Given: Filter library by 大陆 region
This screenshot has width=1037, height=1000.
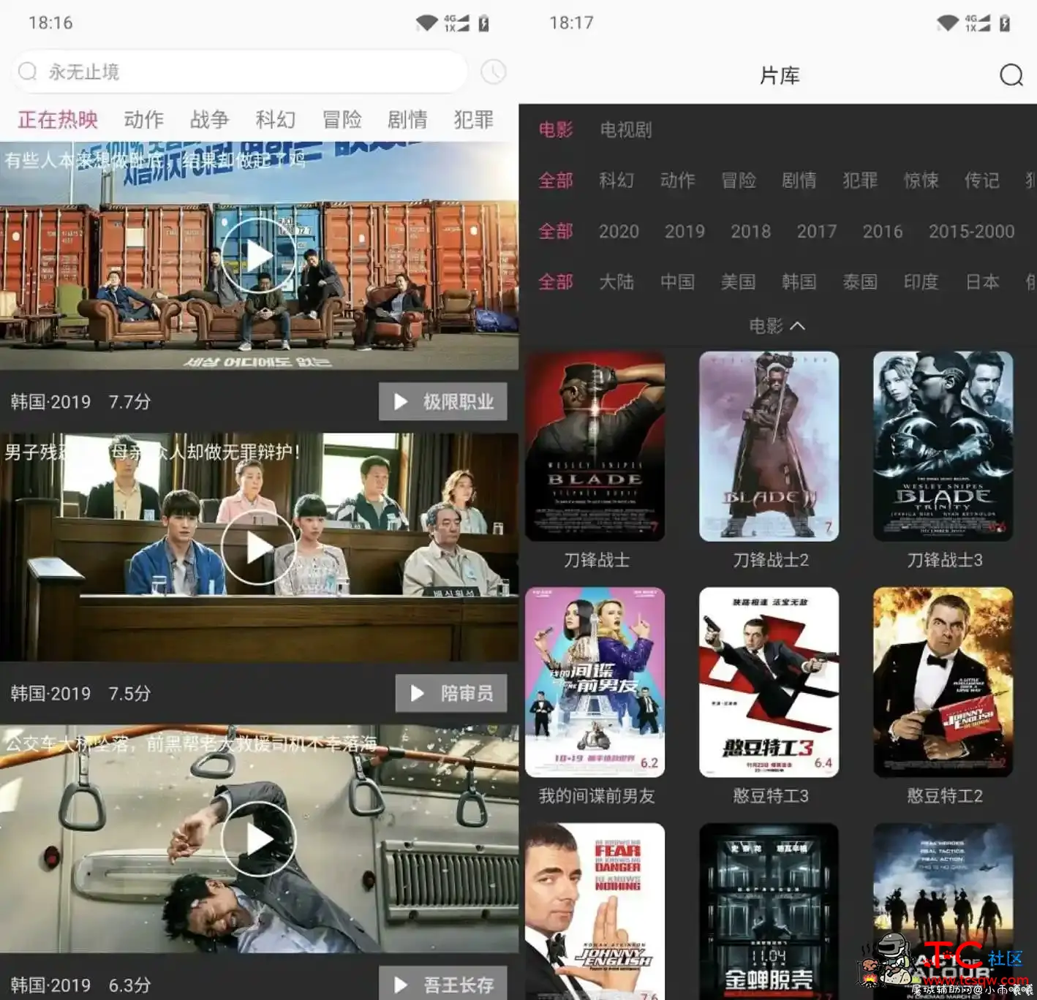Looking at the screenshot, I should click(616, 281).
